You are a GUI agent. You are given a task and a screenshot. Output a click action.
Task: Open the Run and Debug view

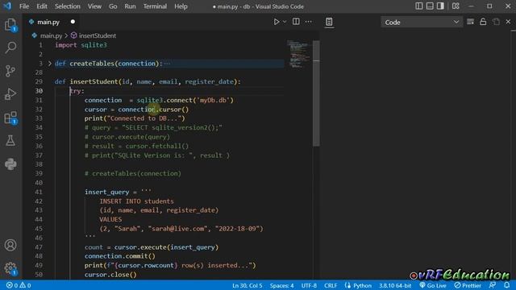[x=10, y=94]
